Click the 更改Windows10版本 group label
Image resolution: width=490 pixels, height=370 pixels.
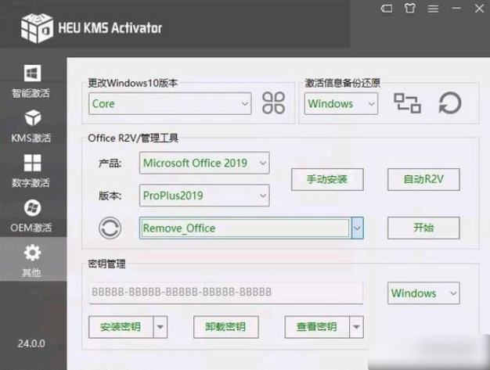coord(132,83)
